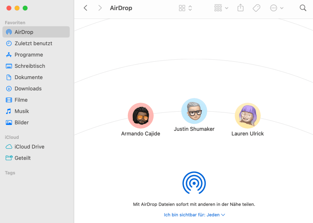Open Programme in the sidebar

[x=28, y=54]
